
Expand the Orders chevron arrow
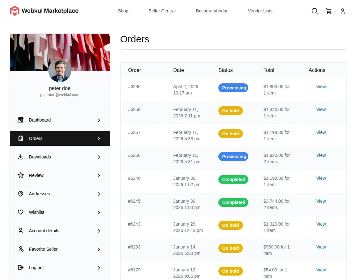coord(99,138)
